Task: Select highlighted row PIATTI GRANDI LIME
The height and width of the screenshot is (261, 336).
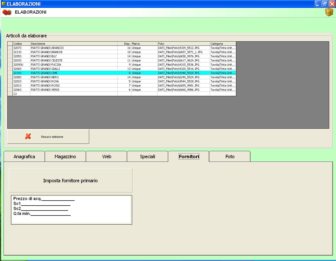Action: click(122, 73)
